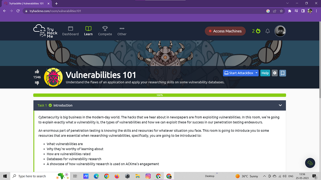Viewport: 321px width, 180px height.
Task: Collapse the Task 1 Introduction section
Action: click(x=280, y=105)
